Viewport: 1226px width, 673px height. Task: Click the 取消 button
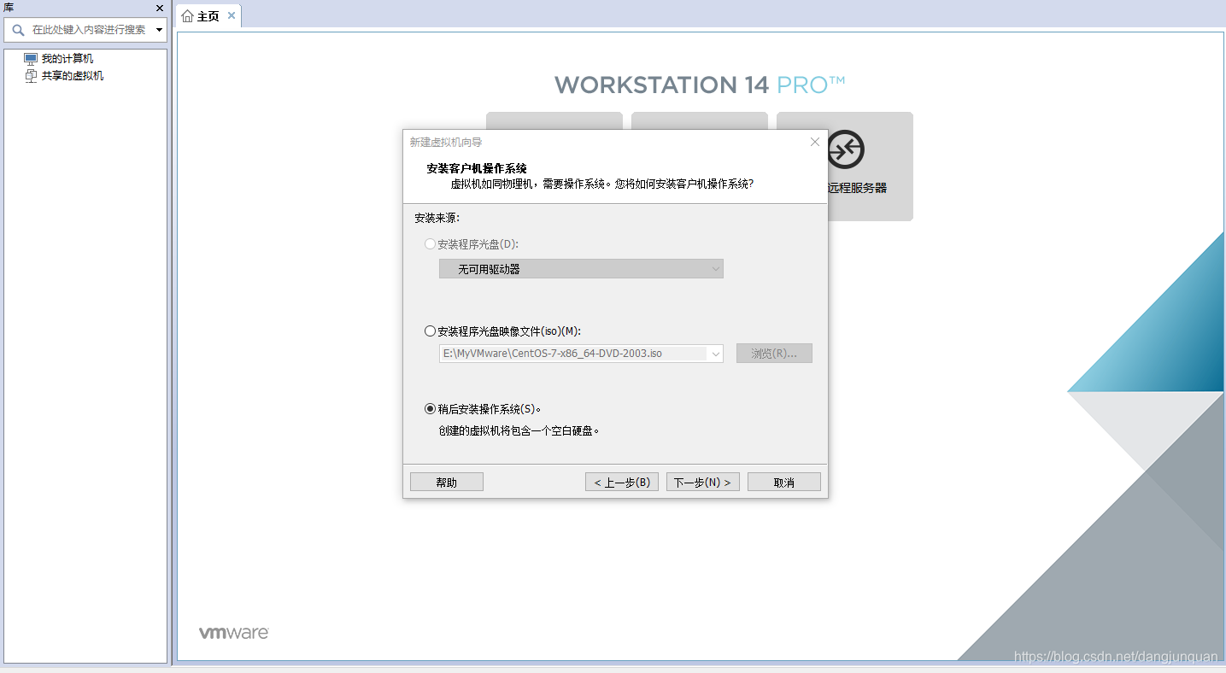784,483
